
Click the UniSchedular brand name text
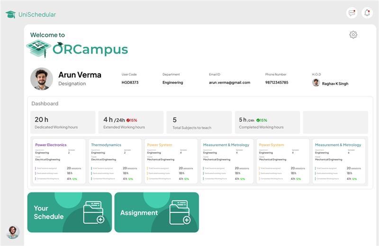[x=37, y=15]
